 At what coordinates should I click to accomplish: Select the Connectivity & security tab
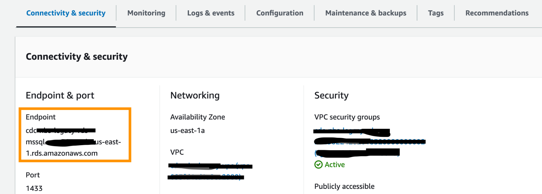[66, 13]
